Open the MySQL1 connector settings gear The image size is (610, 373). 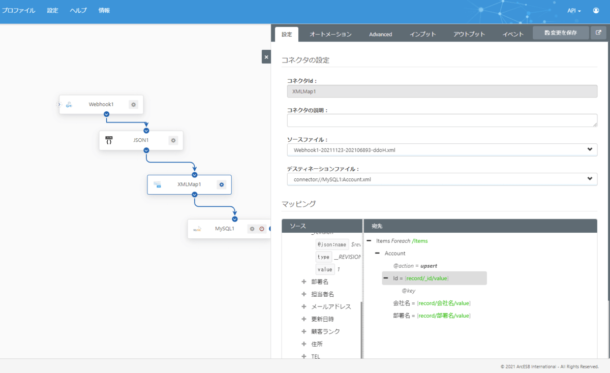[252, 229]
